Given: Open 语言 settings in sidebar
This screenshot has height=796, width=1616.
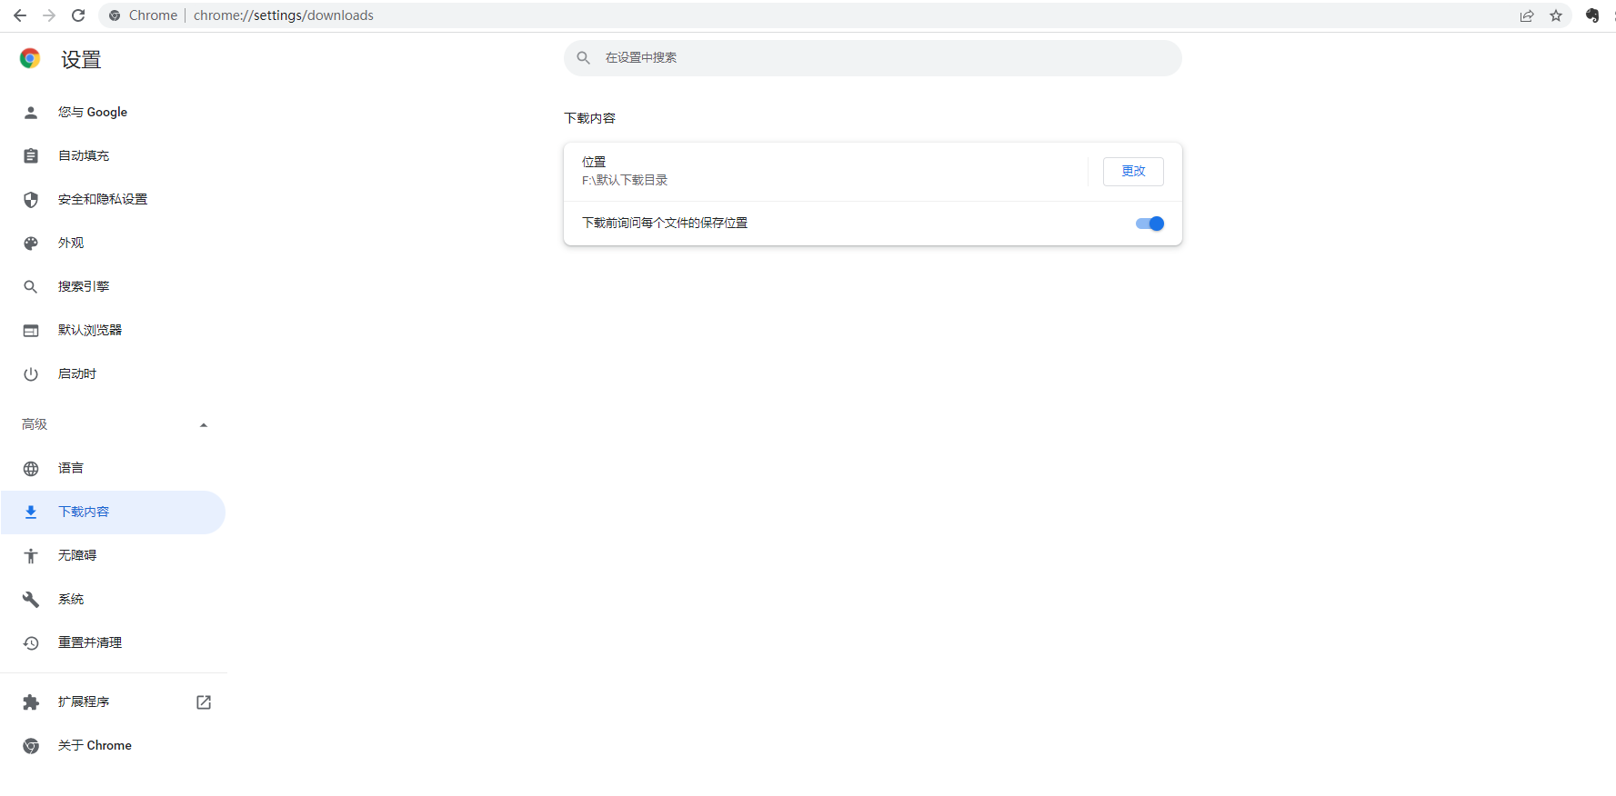Looking at the screenshot, I should [x=71, y=468].
